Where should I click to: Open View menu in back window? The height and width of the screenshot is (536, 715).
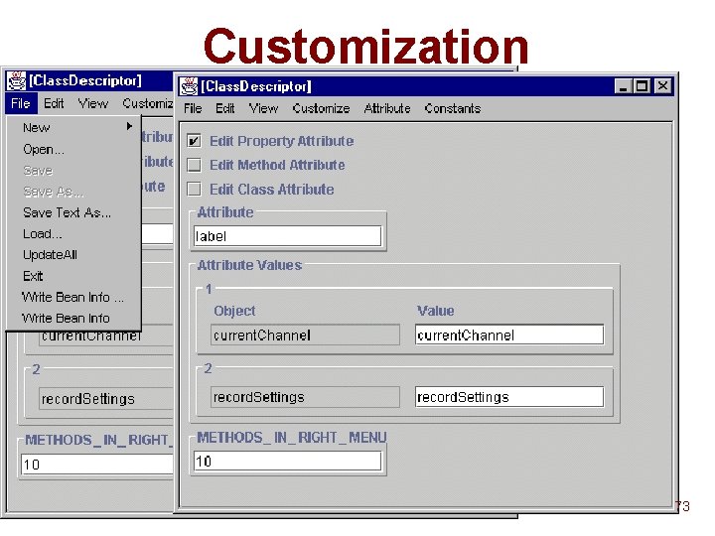pyautogui.click(x=93, y=103)
